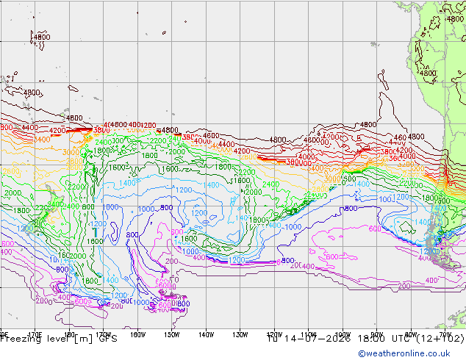Click the 150W longitude axis label

tap(172, 334)
